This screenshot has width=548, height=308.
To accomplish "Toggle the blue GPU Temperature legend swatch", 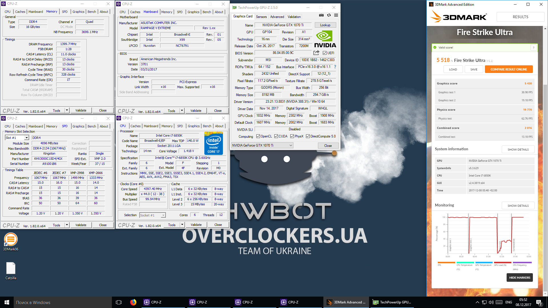I will tap(484, 262).
